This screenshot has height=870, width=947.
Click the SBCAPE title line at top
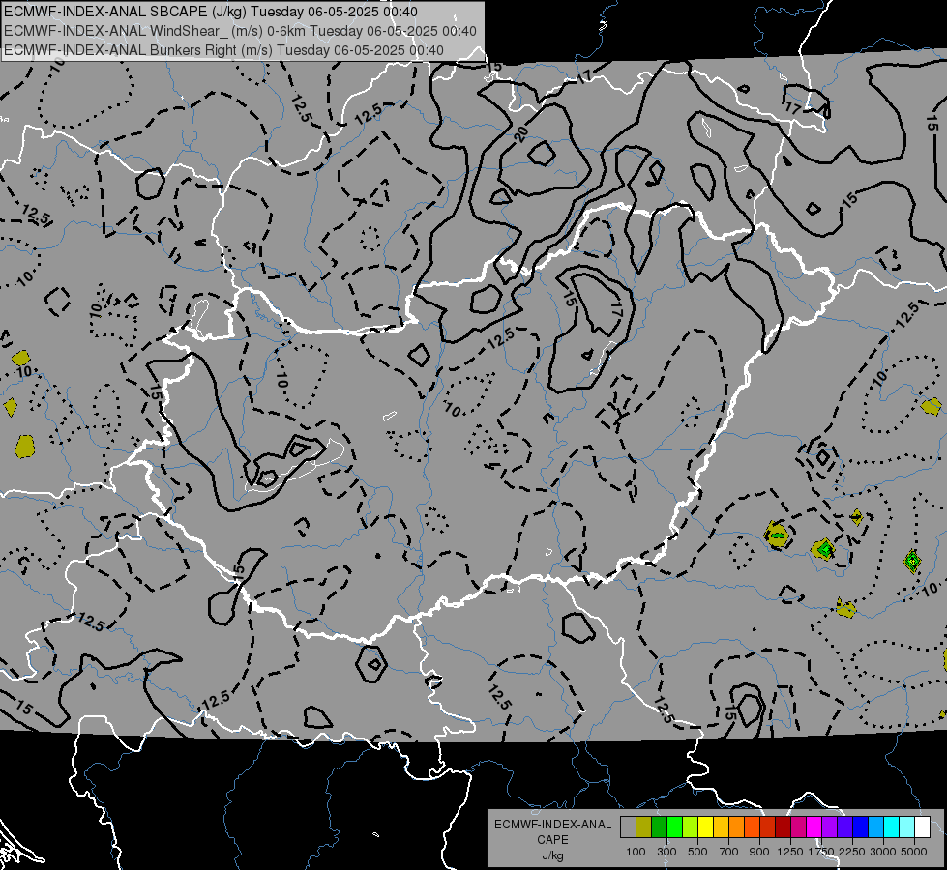pyautogui.click(x=211, y=12)
